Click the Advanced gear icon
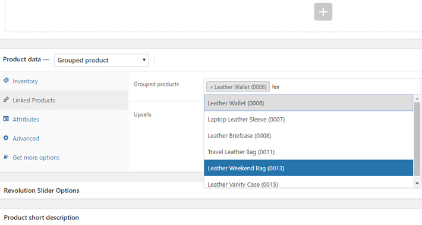 pos(6,137)
